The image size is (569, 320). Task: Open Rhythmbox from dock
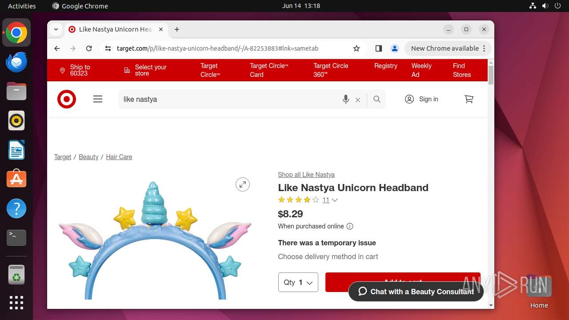[x=16, y=120]
